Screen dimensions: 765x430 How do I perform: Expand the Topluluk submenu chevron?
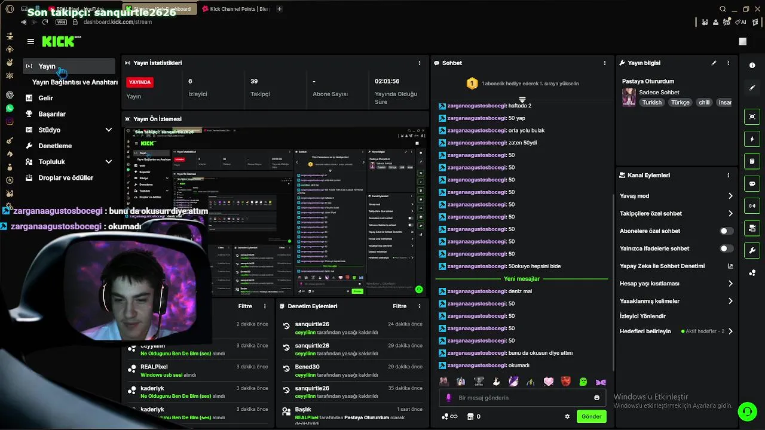(108, 162)
